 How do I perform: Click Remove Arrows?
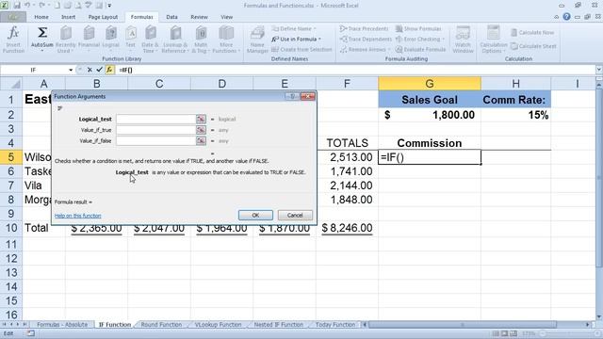[365, 50]
